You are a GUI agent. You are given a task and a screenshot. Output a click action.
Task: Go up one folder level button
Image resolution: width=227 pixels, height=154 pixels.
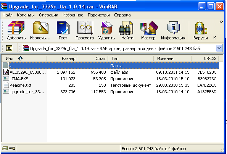pyautogui.click(x=9, y=48)
